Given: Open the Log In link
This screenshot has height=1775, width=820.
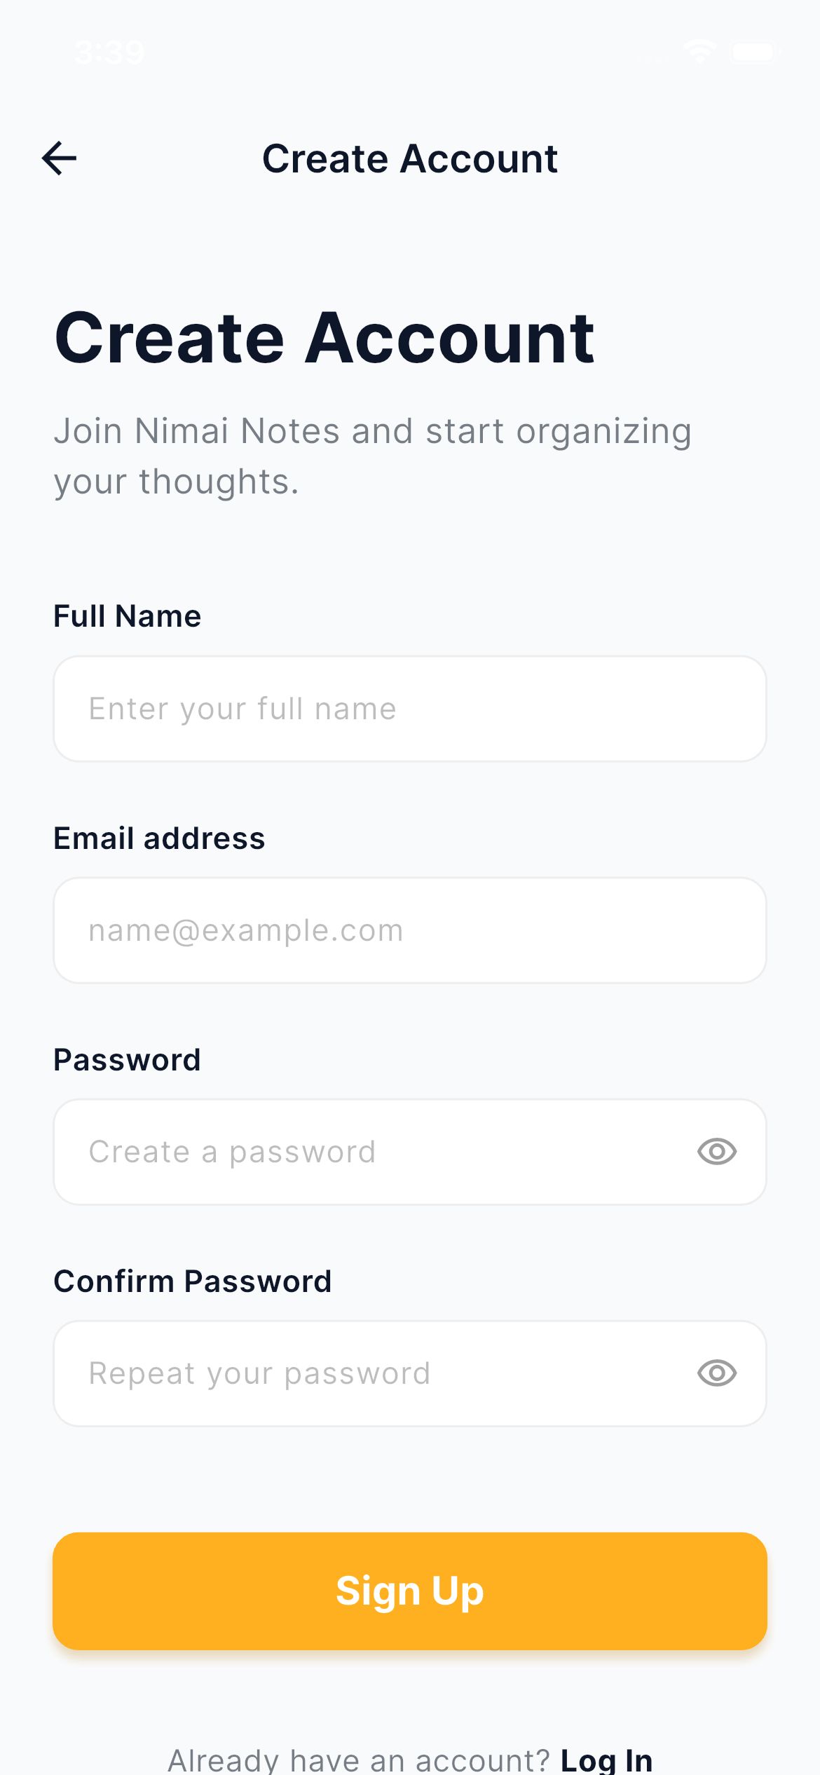Looking at the screenshot, I should tap(606, 1761).
